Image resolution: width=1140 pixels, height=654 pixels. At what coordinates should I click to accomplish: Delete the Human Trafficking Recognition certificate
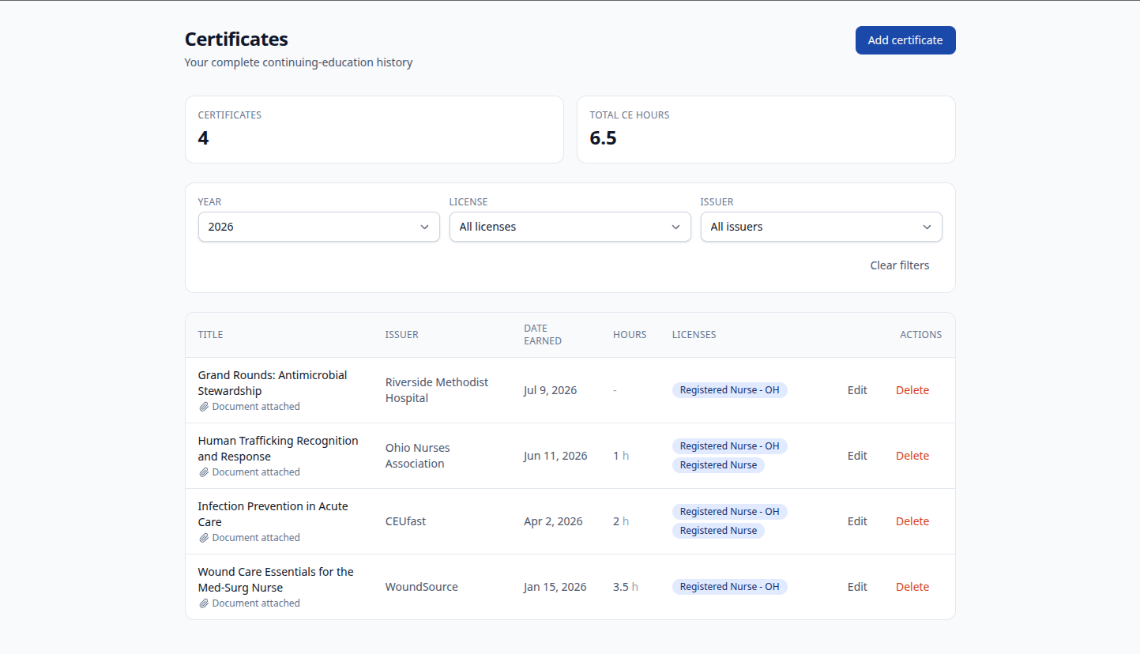[x=912, y=456]
